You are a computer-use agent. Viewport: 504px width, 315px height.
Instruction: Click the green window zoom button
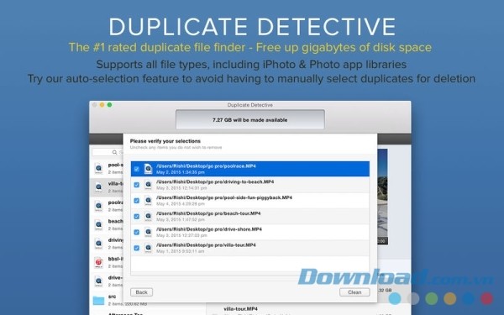tap(109, 105)
